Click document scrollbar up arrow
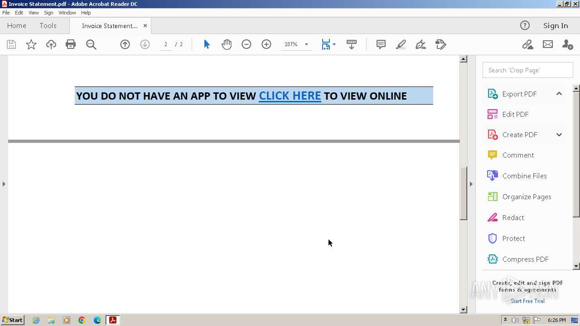This screenshot has width=580, height=326. [463, 59]
